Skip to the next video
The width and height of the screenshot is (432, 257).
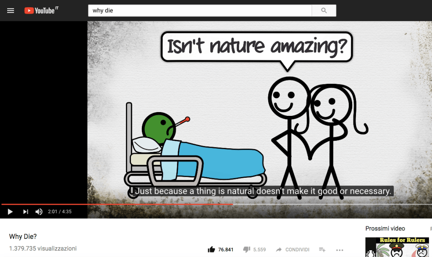click(x=25, y=211)
